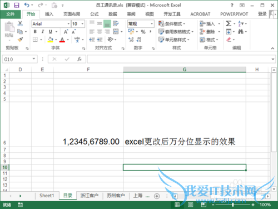This screenshot has height=209, width=278.
Task: Click the Increase Indent icon
Action: [x=100, y=40]
